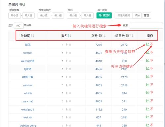
Task: Open the keyword link weixian deng
Action: pyautogui.click(x=28, y=126)
